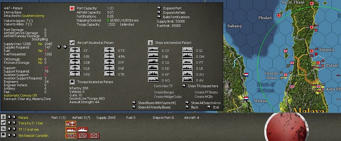Select first TF 11 ship icon in bottom bar
The width and height of the screenshot is (341, 141).
pyautogui.click(x=71, y=130)
